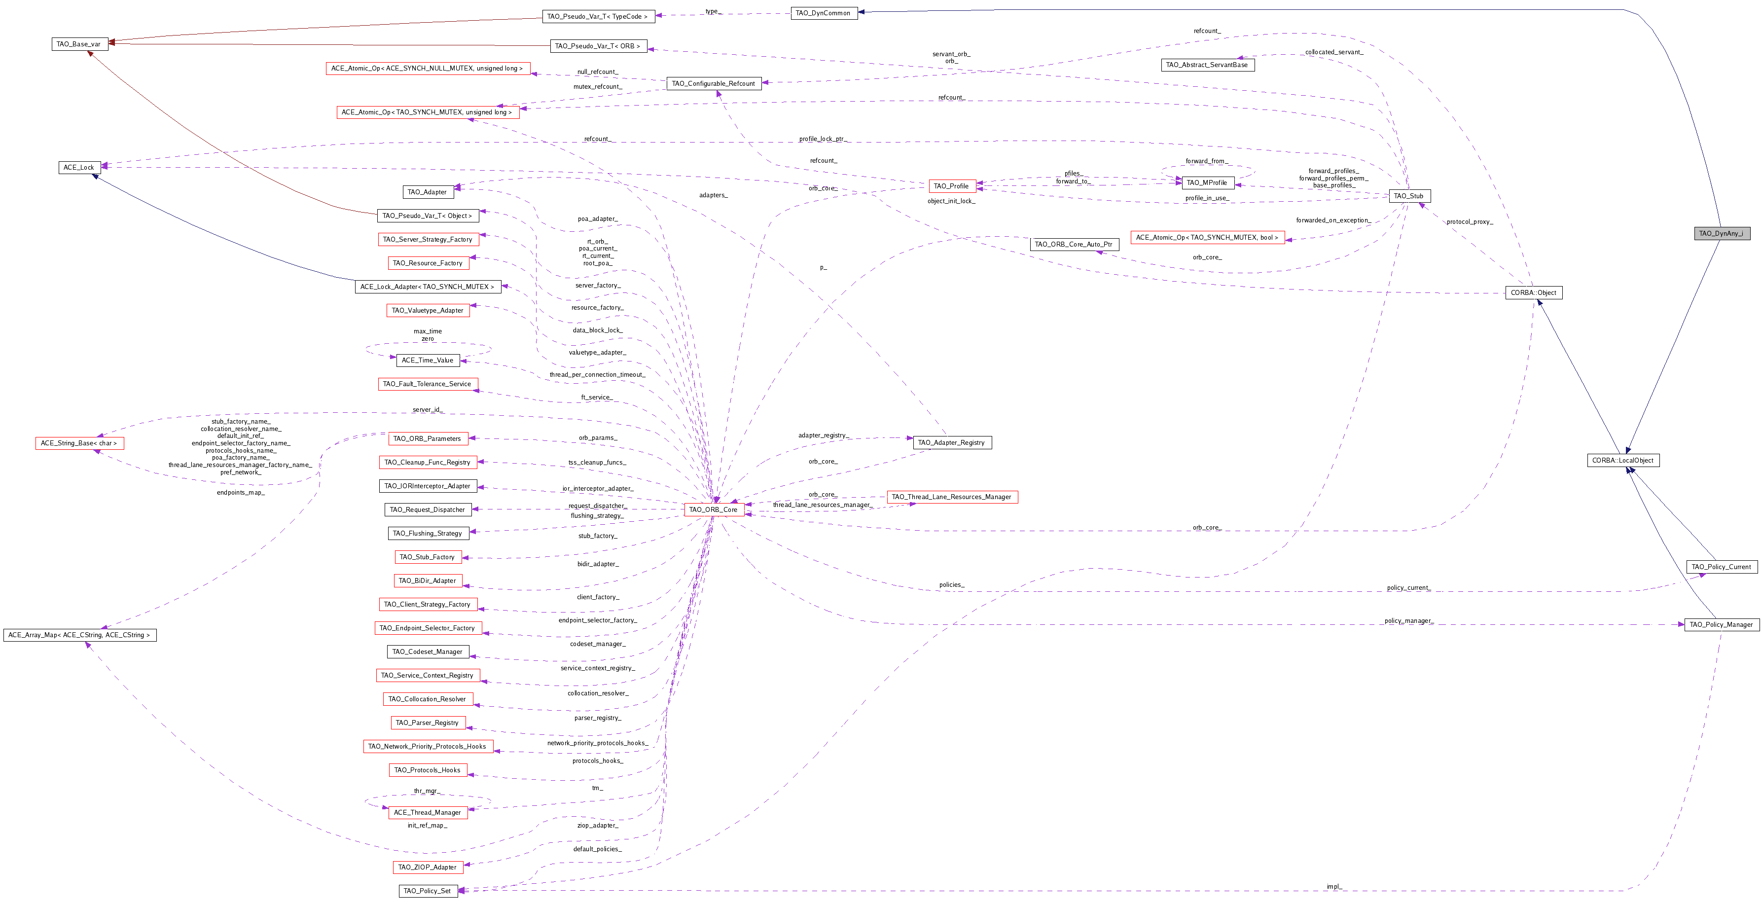Image resolution: width=1762 pixels, height=905 pixels.
Task: Select the CORBA::Object class box
Action: click(x=1533, y=293)
